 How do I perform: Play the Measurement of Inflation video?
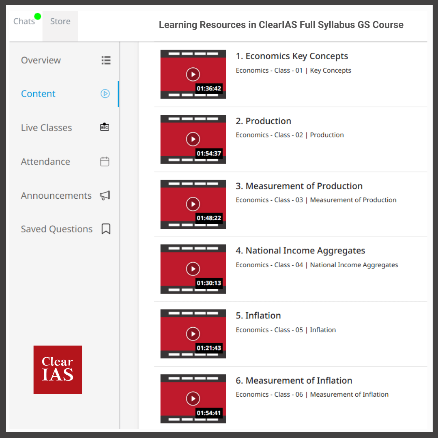[193, 399]
